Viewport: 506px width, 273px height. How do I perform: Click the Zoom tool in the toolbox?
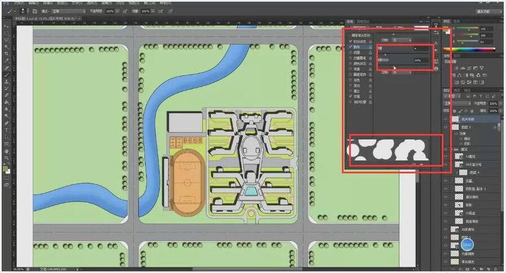(x=6, y=150)
